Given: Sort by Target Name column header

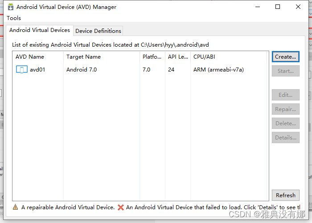Looking at the screenshot, I should click(x=102, y=57).
